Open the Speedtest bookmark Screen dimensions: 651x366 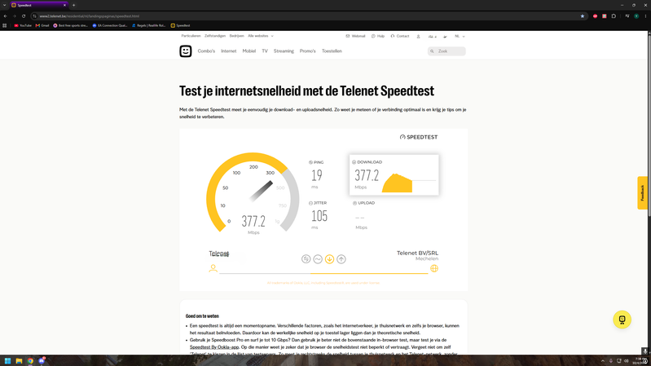181,26
